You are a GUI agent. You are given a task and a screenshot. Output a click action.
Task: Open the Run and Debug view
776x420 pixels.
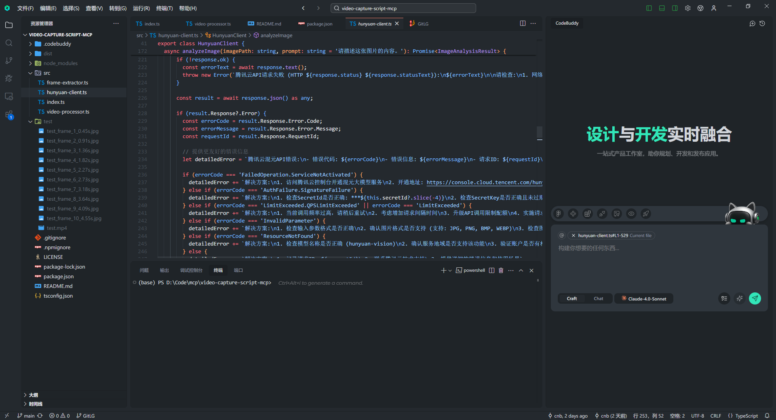(9, 78)
